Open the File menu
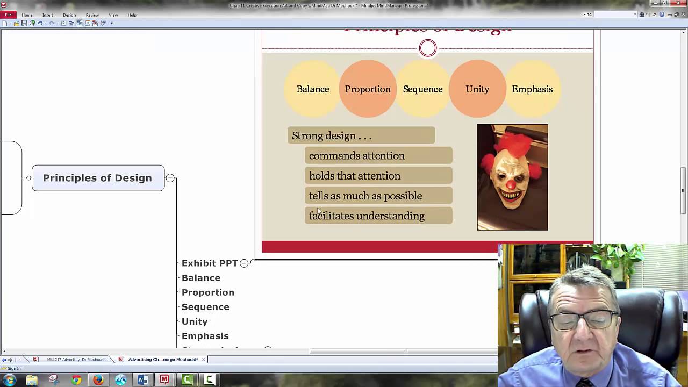688x387 pixels. [8, 15]
